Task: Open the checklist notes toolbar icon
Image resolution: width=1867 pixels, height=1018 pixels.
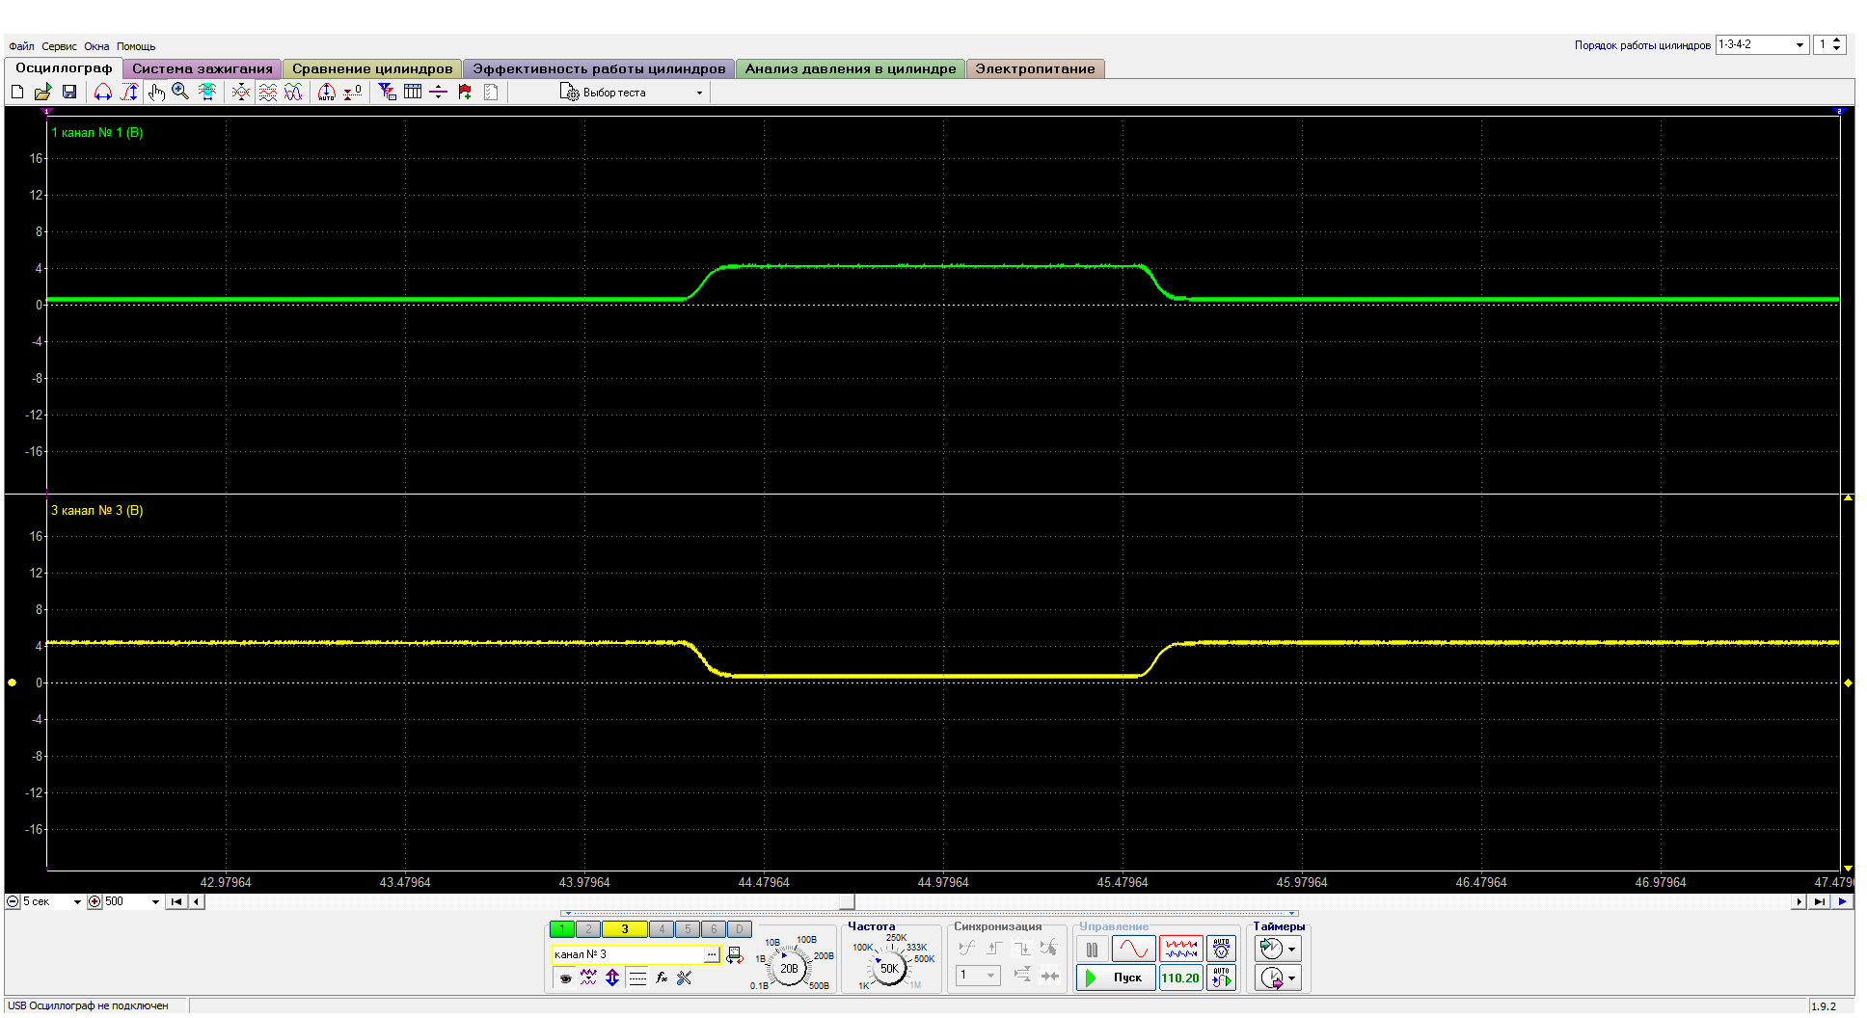Action: click(x=491, y=92)
